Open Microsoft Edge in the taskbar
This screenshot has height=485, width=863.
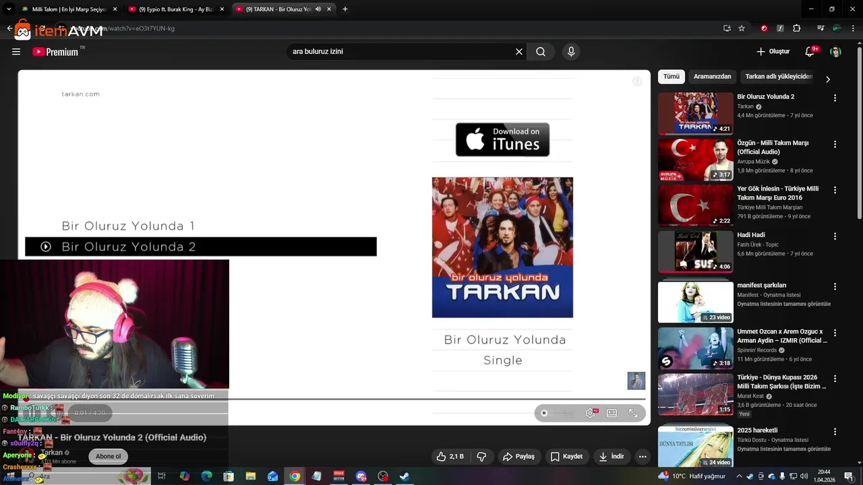(x=206, y=476)
